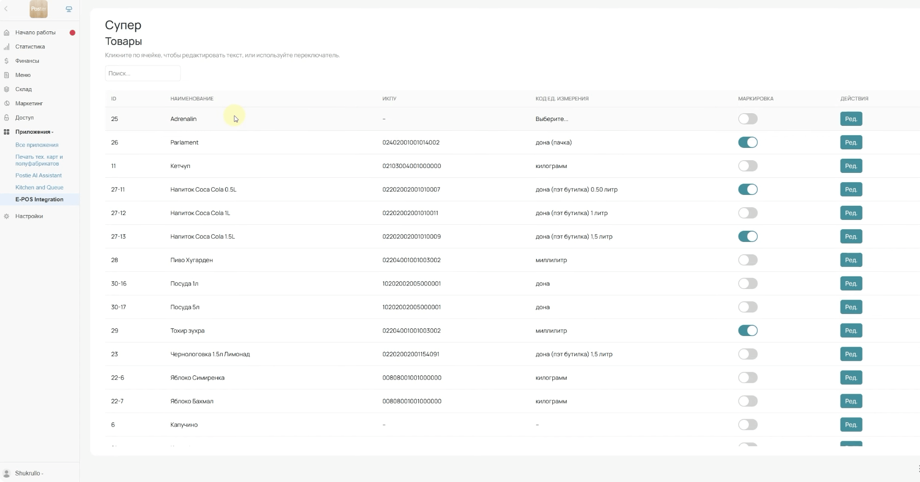Click the dollar icon for Финансы
Screen dimensions: 920x482
[6, 61]
